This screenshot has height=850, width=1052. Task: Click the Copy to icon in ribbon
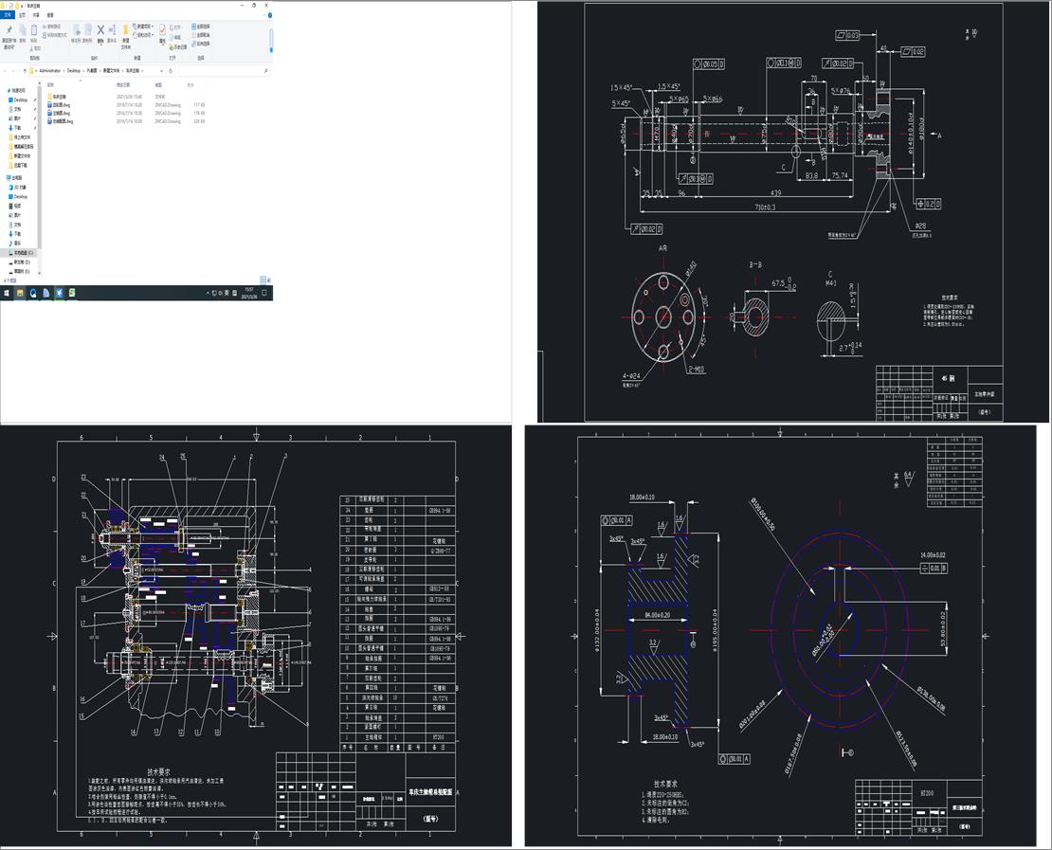[88, 33]
